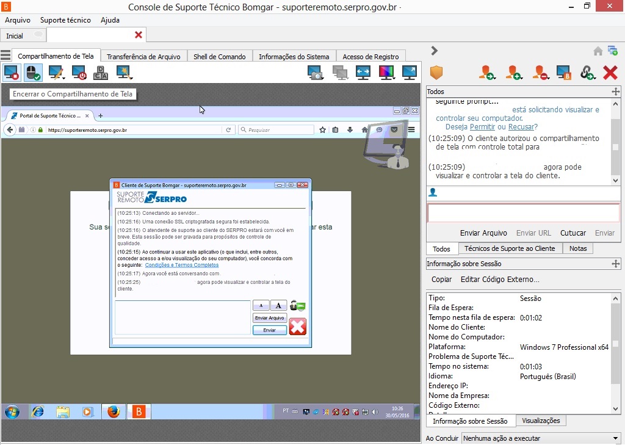Open the remote Firefox hamburger menu
The image size is (625, 445).
(x=411, y=129)
